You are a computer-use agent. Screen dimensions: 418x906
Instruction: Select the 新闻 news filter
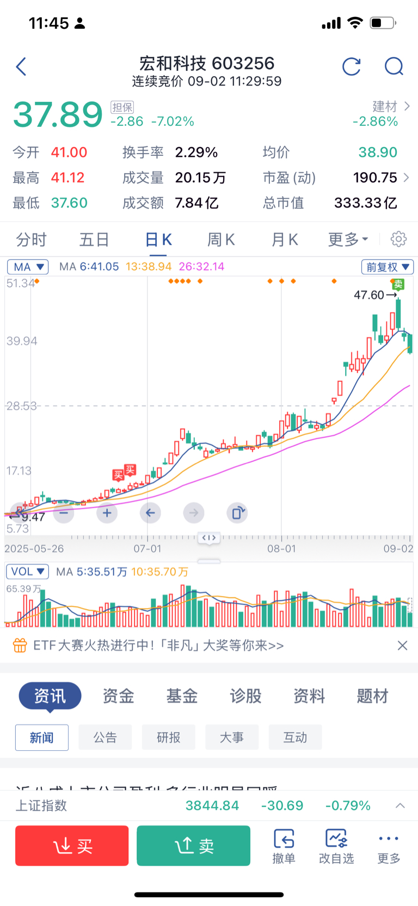pos(42,738)
